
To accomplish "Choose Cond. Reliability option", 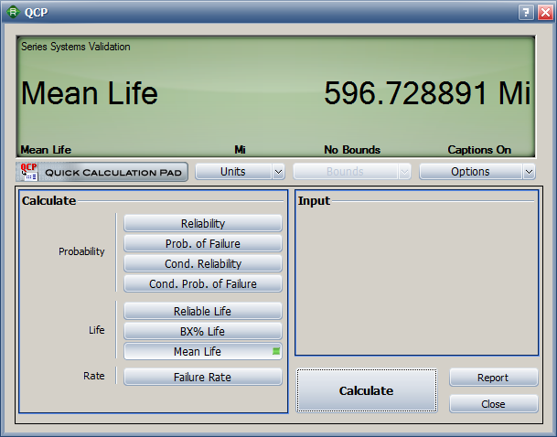I will 203,263.
